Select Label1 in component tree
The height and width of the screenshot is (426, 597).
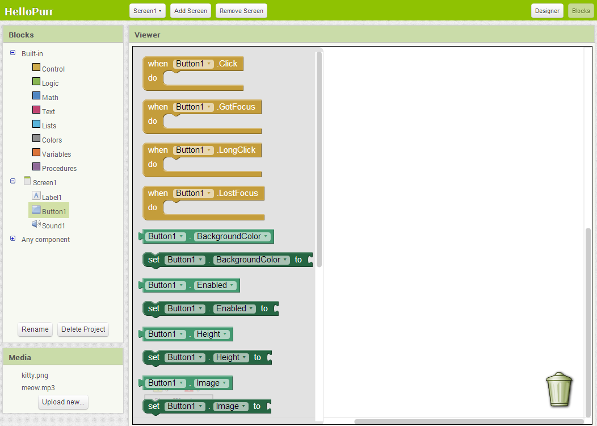point(52,197)
